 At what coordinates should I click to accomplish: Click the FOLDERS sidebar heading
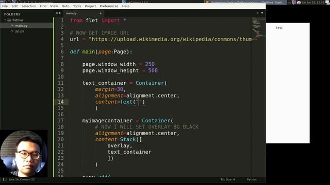12,14
